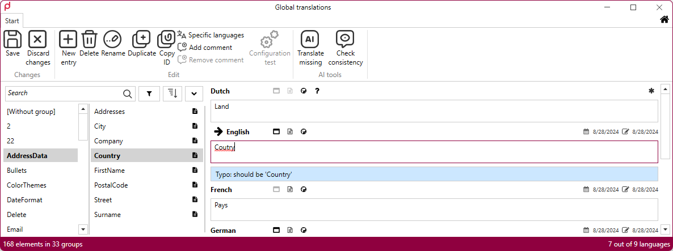673x251 pixels.
Task: Select the City entry
Action: [x=147, y=126]
